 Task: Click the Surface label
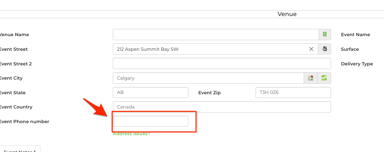pos(350,49)
